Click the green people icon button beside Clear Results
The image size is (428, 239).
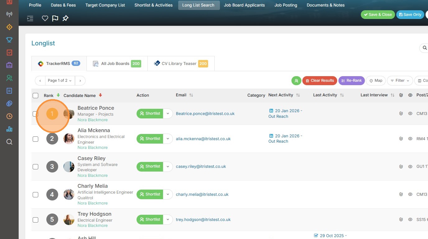296,80
